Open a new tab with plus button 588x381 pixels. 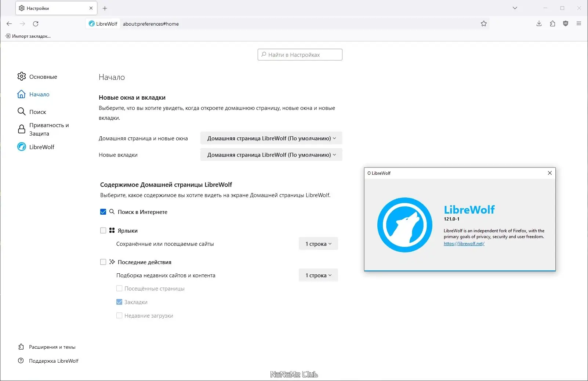(x=105, y=8)
